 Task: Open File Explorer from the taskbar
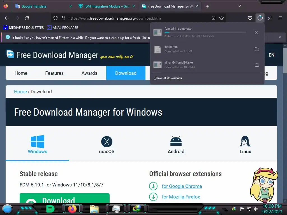94,209
